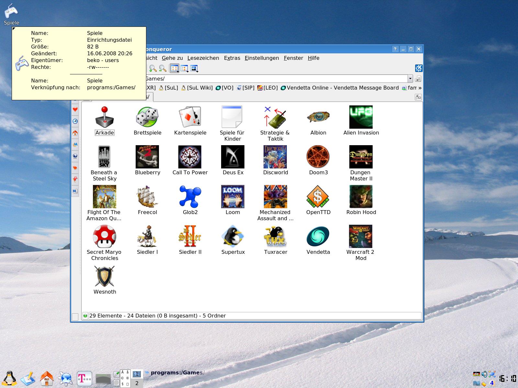Launch Deus Ex
Screen dimensions: 518x388
coord(233,160)
